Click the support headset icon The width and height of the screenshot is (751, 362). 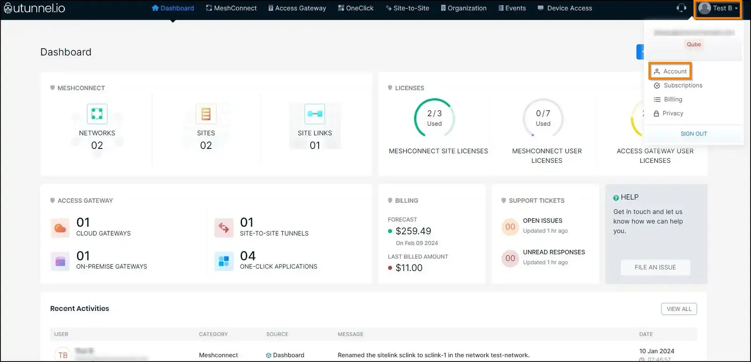click(682, 8)
